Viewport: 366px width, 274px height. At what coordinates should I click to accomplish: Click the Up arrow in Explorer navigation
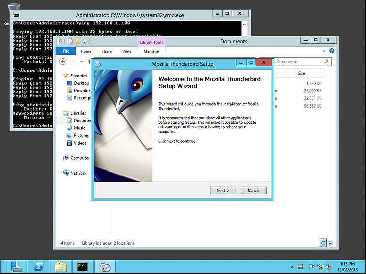[89, 62]
